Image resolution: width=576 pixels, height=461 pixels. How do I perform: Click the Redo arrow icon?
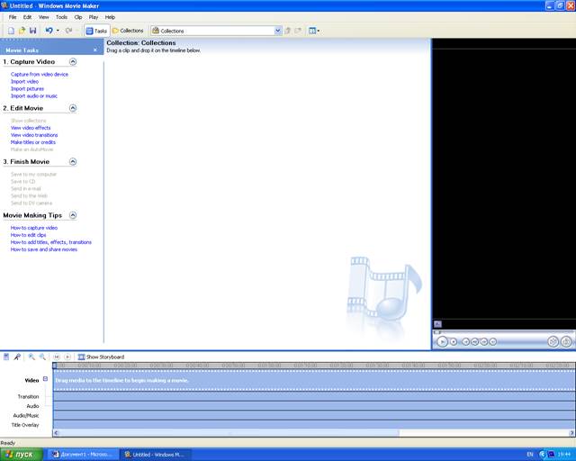tap(68, 31)
